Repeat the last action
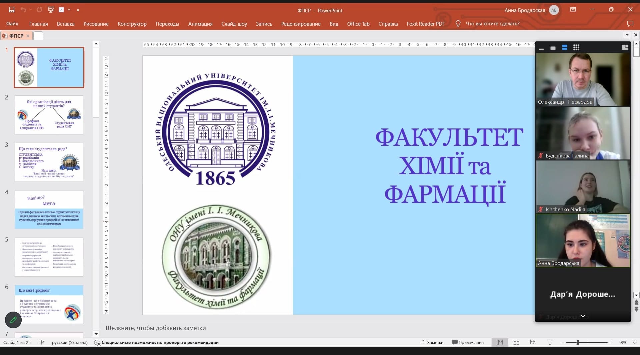The width and height of the screenshot is (640, 355). [39, 10]
